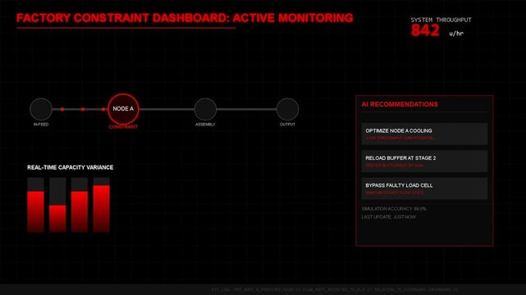Open the Reload Buffer at Stage 2 recommendation
This screenshot has height=295, width=526.
tap(424, 161)
